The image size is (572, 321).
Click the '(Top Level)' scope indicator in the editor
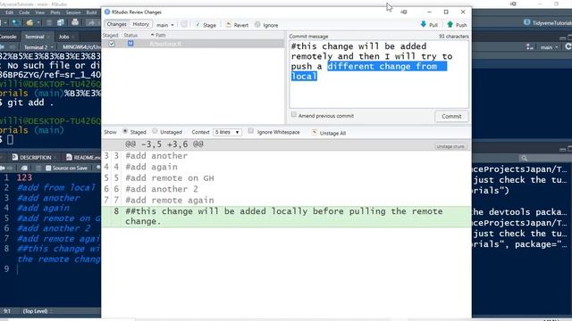pos(35,311)
